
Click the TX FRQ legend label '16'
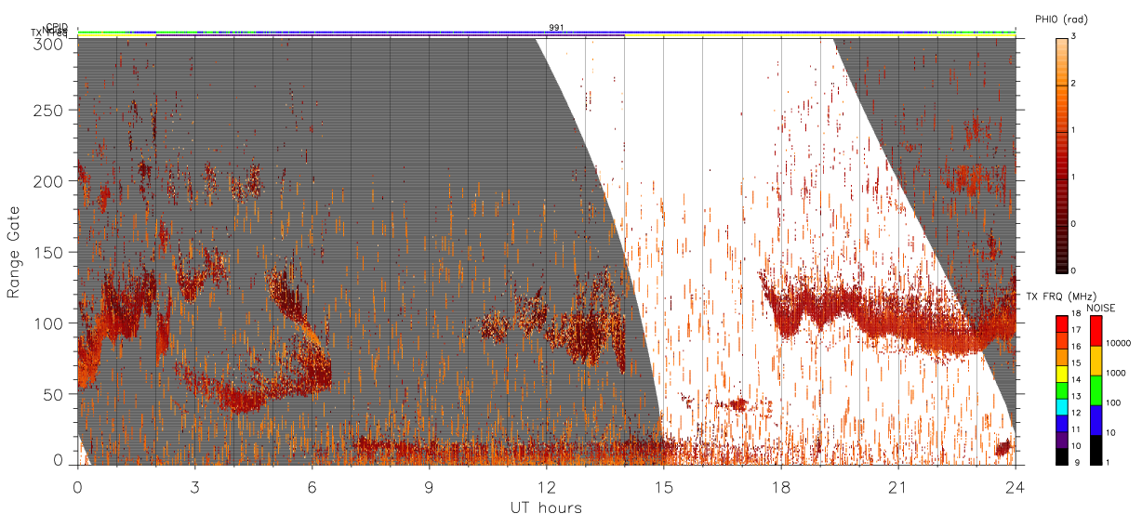pos(1076,347)
